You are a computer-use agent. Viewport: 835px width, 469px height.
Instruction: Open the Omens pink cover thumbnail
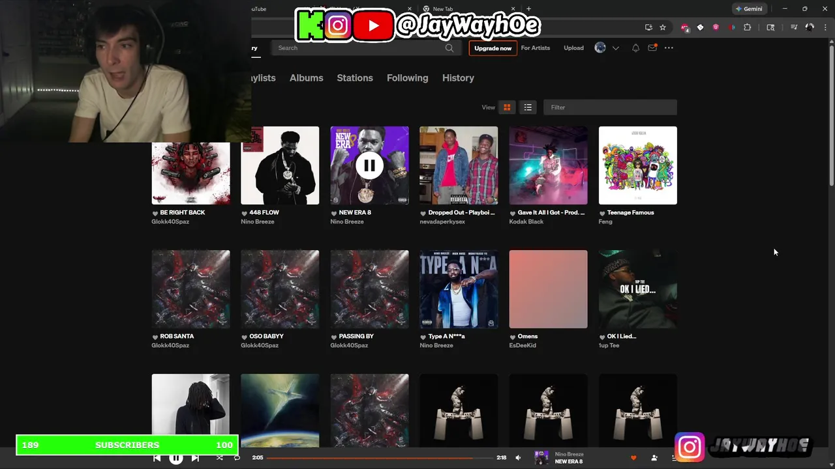tap(548, 289)
